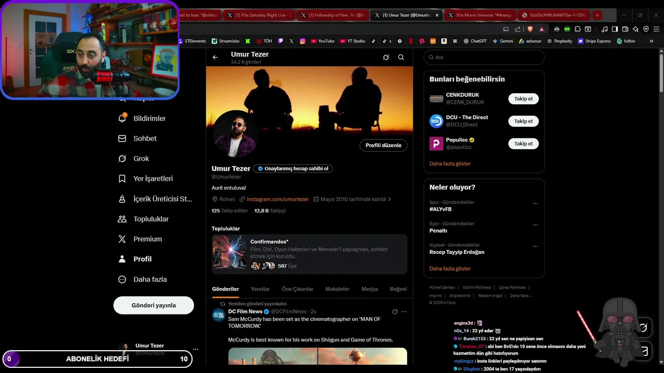The height and width of the screenshot is (373, 664).
Task: Switch to the Fellowship of Fans browser tab
Action: 333,15
